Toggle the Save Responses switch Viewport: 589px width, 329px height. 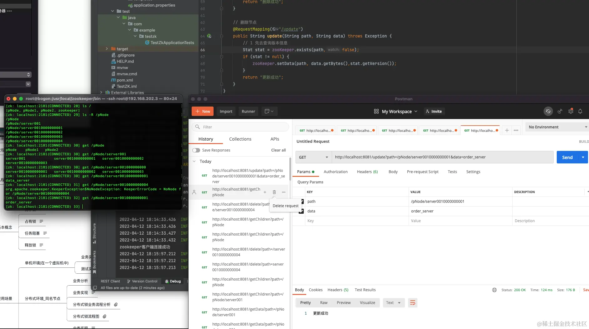196,150
